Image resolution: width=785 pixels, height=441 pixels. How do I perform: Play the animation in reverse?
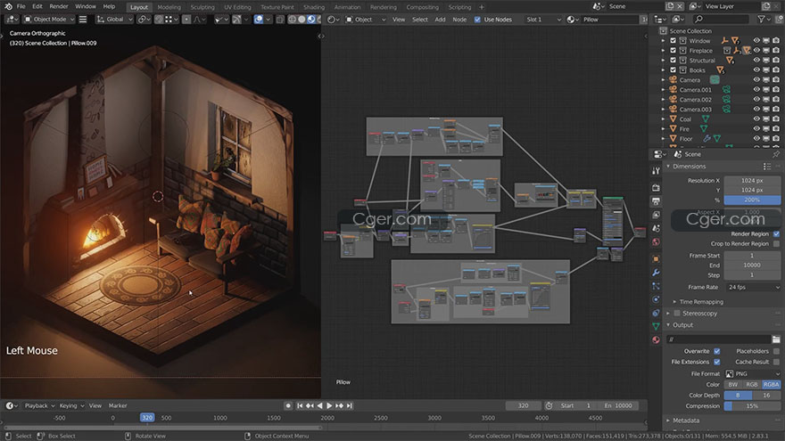320,405
